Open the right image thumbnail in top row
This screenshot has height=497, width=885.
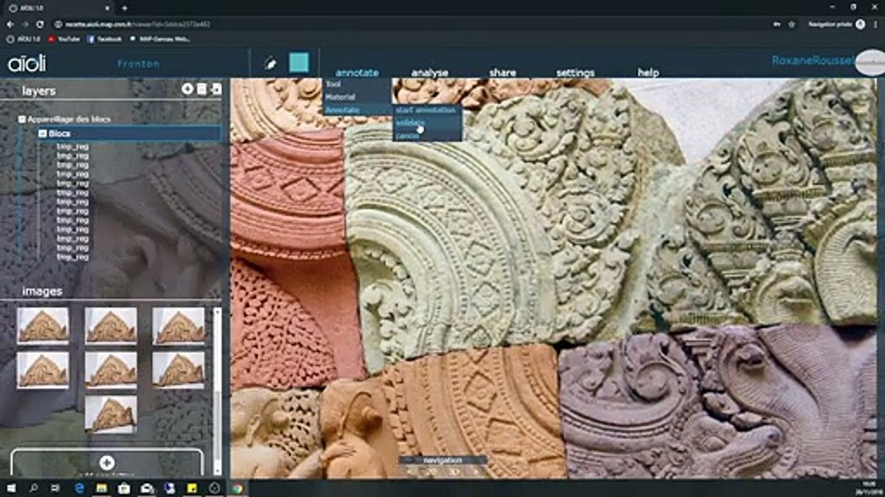click(178, 326)
